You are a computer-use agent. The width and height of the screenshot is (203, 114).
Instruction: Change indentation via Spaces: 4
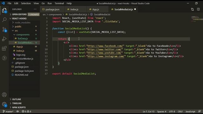pyautogui.click(x=162, y=111)
